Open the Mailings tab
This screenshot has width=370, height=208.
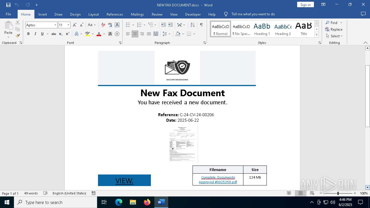pos(137,14)
